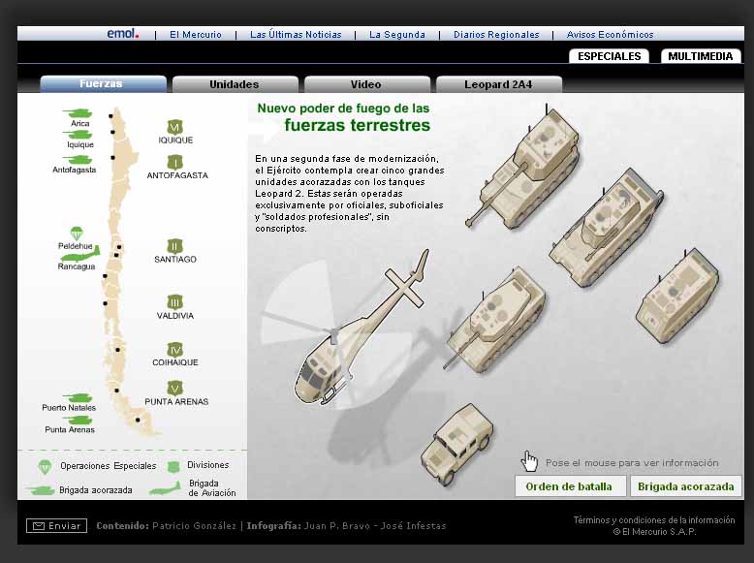The image size is (754, 563).
Task: Open the Diarios Regionales link
Action: coord(496,35)
